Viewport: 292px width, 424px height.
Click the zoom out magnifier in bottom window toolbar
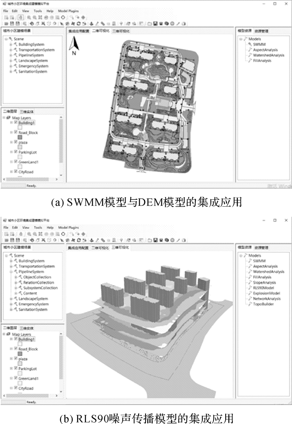[34, 234]
